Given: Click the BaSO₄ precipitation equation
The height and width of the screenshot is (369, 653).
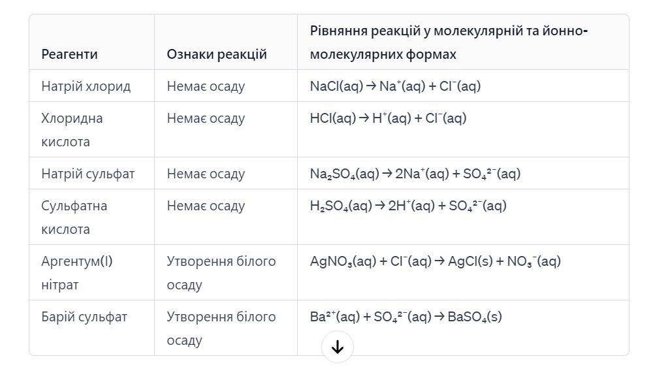Looking at the screenshot, I should click(406, 317).
